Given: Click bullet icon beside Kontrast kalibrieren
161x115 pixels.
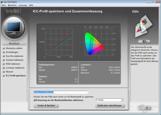Looking at the screenshot, I should tap(4, 60).
